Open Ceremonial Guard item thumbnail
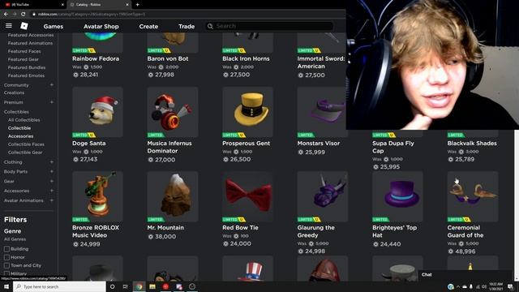Screen dimensions: 519x292 pos(473,196)
